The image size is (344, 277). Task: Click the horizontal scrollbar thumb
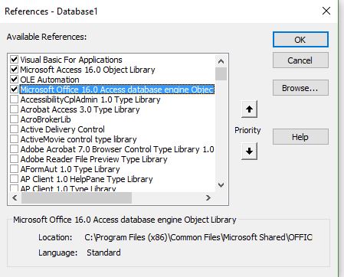pyautogui.click(x=77, y=197)
